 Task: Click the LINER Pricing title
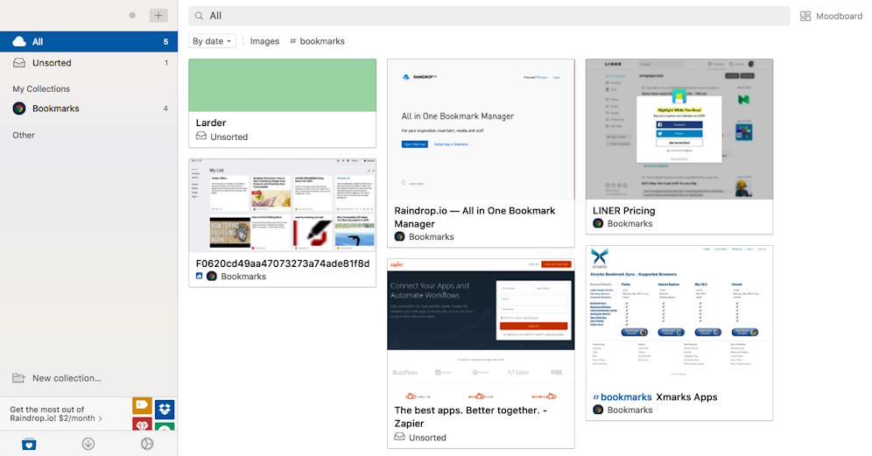[624, 211]
